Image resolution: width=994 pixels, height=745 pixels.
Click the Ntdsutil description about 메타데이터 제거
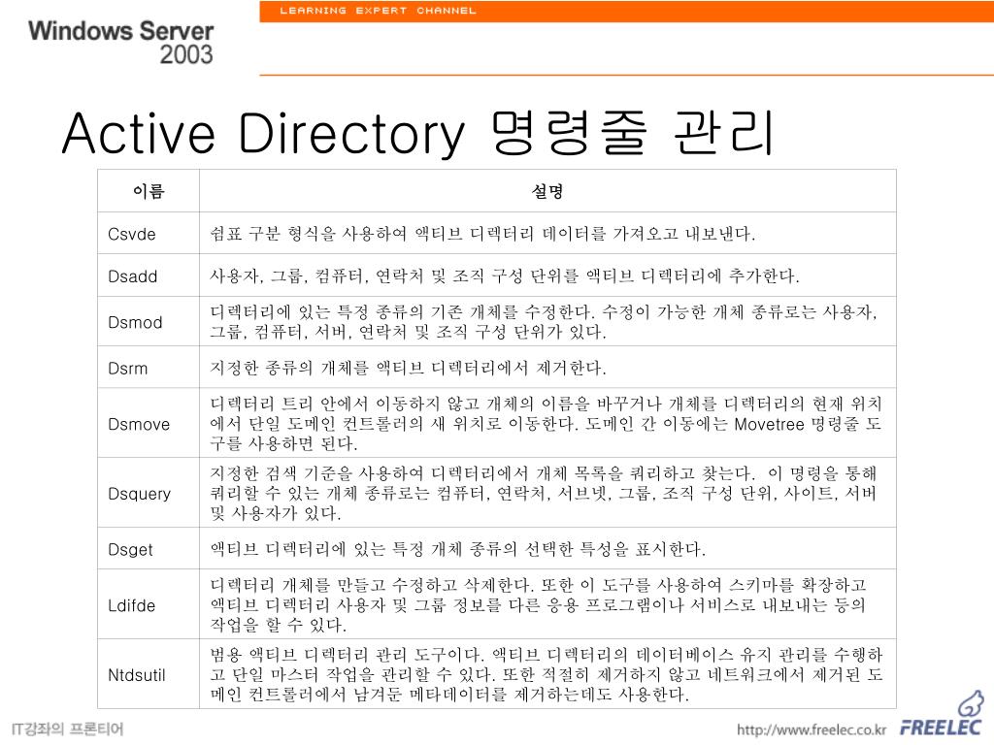click(x=547, y=675)
